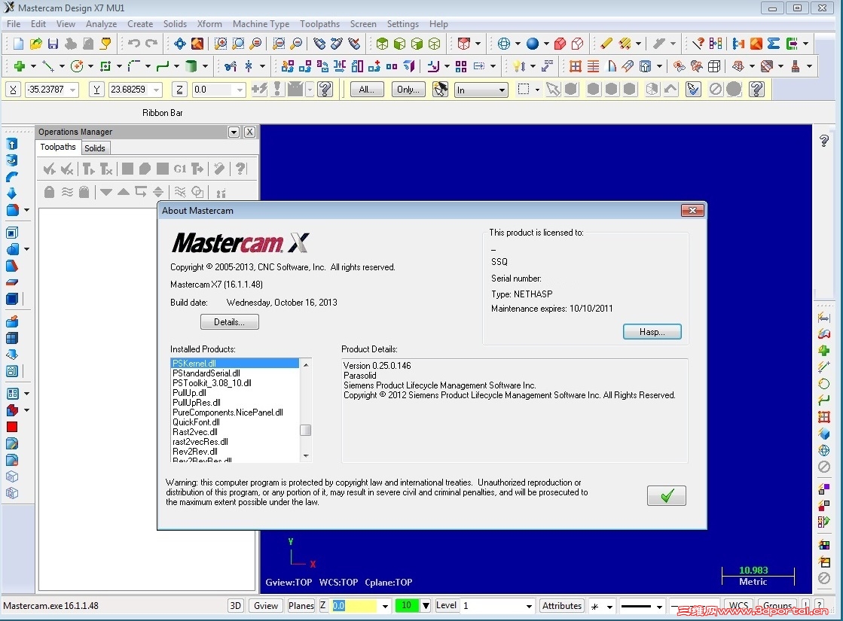
Task: Select all operations with the checkmark icon
Action: pyautogui.click(x=48, y=169)
